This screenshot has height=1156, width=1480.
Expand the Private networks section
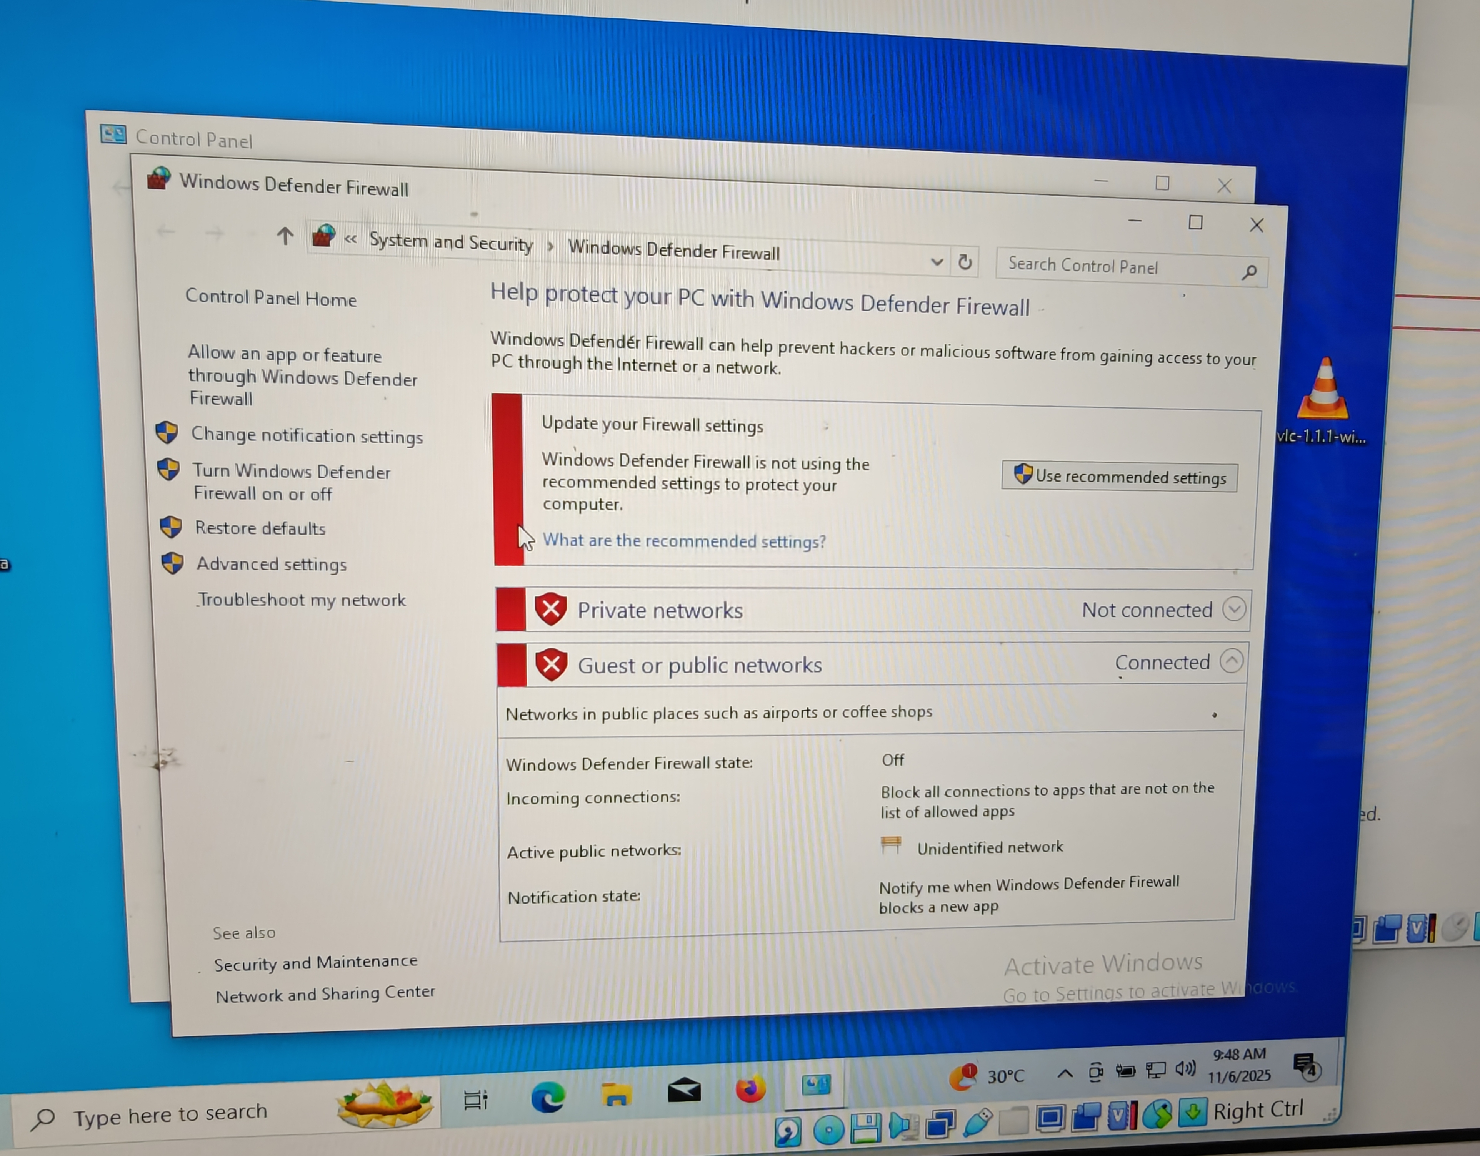coord(1234,609)
